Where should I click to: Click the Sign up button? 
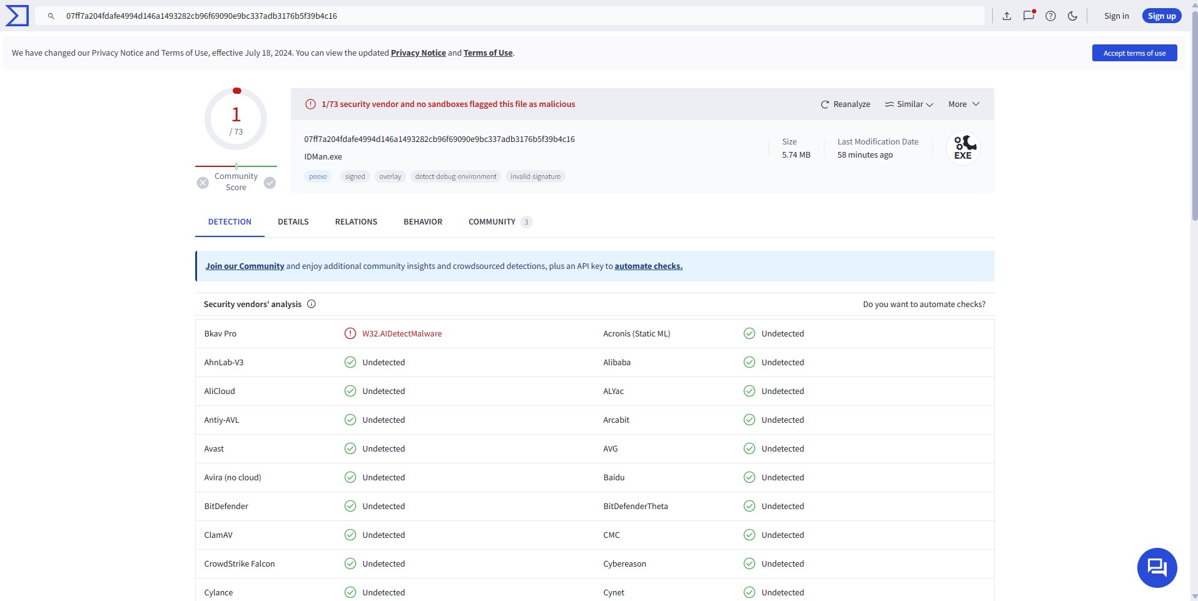tap(1162, 16)
